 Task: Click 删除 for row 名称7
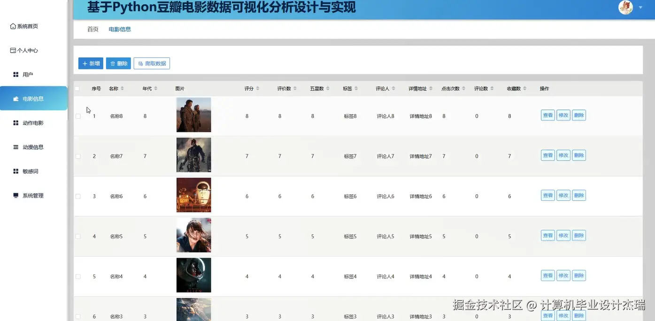pyautogui.click(x=579, y=155)
